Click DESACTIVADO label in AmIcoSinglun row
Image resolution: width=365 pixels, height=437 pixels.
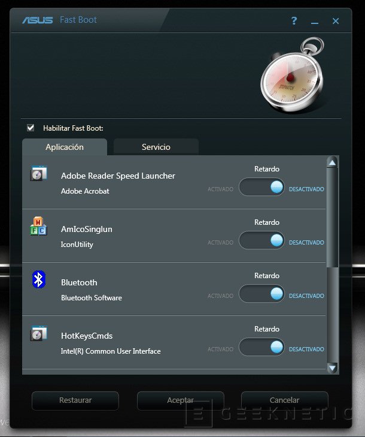point(306,242)
